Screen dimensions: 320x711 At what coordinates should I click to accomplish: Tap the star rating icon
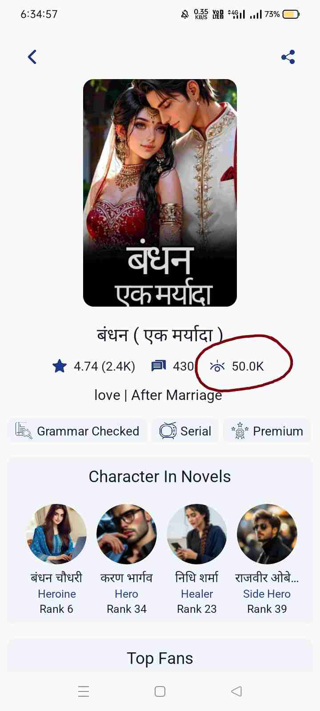[x=60, y=366]
